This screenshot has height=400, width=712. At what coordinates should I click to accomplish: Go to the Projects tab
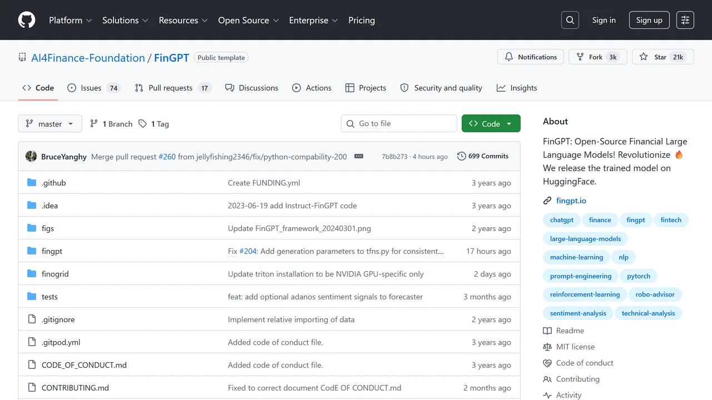(365, 88)
